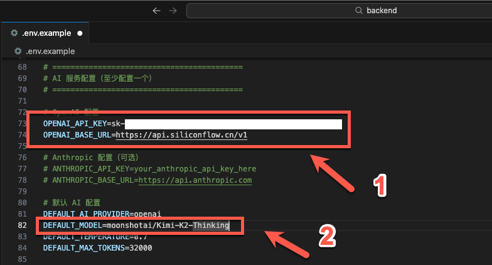Click the DEFAULT_AI_PROVIDER line
This screenshot has width=492, height=265.
102,214
